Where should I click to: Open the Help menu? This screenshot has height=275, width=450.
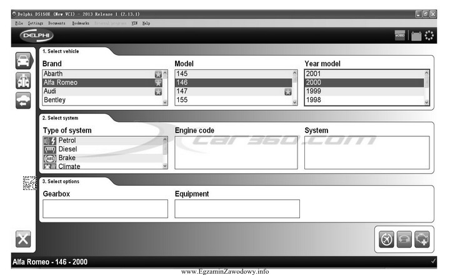(146, 23)
